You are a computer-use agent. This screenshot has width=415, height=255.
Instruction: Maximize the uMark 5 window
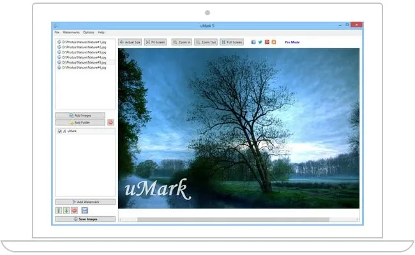point(347,25)
